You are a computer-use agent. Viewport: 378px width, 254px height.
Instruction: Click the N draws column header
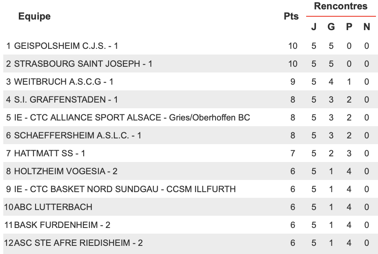[x=367, y=27]
